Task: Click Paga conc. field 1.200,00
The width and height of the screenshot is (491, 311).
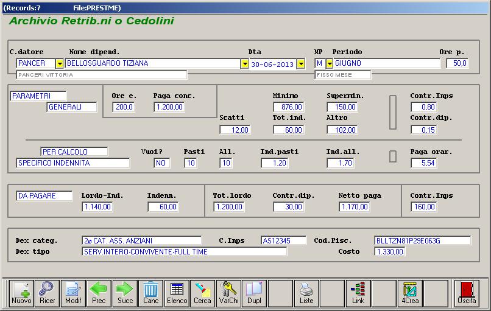Action: [x=169, y=107]
